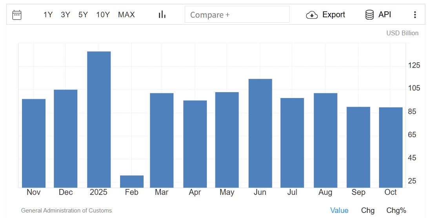The height and width of the screenshot is (218, 432).
Task: Switch the chart to Value view
Action: tap(339, 211)
